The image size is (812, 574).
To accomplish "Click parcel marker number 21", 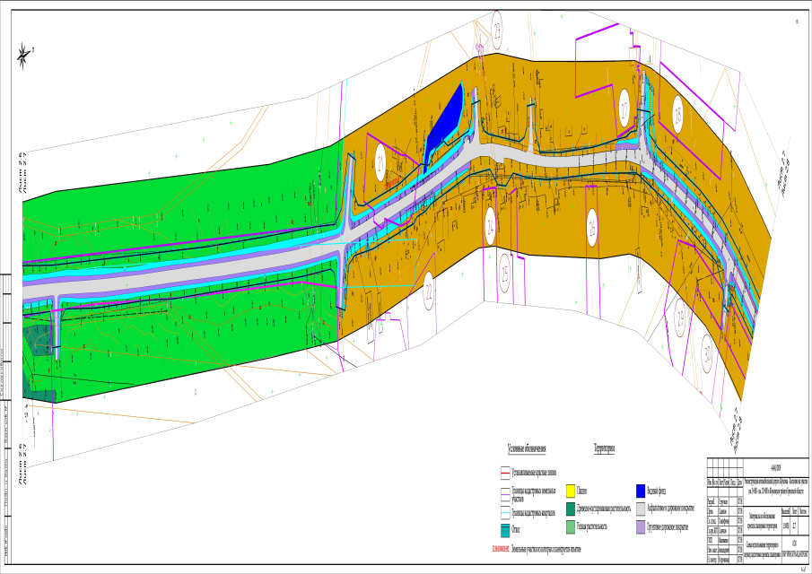I will point(380,164).
